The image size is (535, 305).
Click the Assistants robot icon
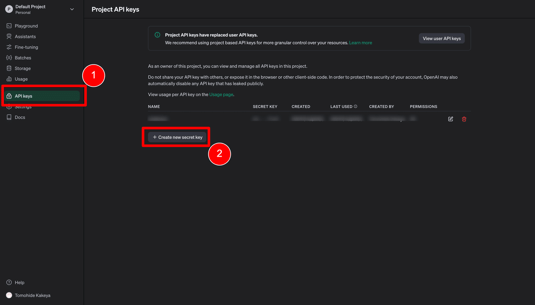pos(9,36)
